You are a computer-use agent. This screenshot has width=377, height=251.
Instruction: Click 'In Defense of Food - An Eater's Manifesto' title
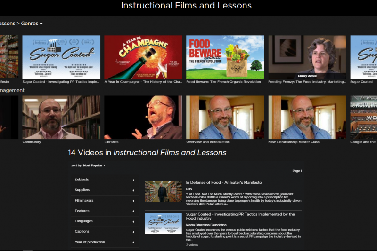tap(224, 182)
